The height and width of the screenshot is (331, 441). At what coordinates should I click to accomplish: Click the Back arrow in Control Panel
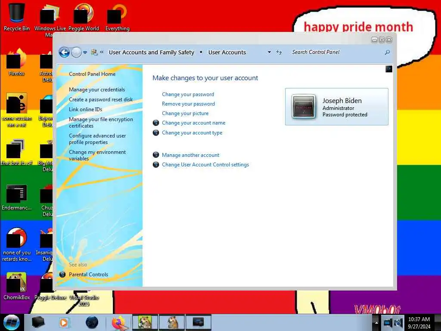pyautogui.click(x=64, y=52)
